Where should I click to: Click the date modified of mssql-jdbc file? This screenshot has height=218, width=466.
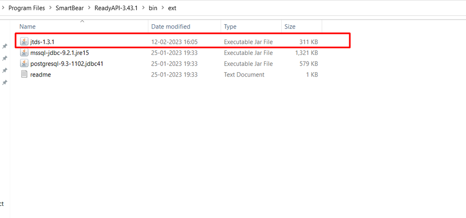[174, 53]
